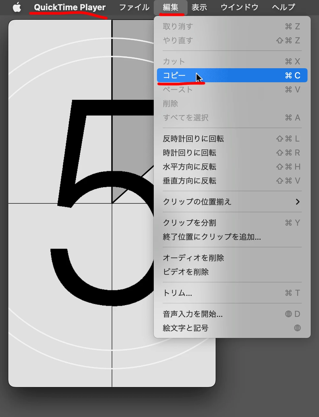Open the QuickTime Player app menu
319x417 pixels.
[70, 7]
